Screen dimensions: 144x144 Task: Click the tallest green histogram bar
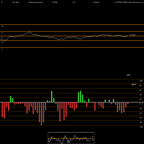pos(81,96)
